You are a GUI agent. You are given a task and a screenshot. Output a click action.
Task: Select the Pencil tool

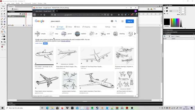(2, 19)
